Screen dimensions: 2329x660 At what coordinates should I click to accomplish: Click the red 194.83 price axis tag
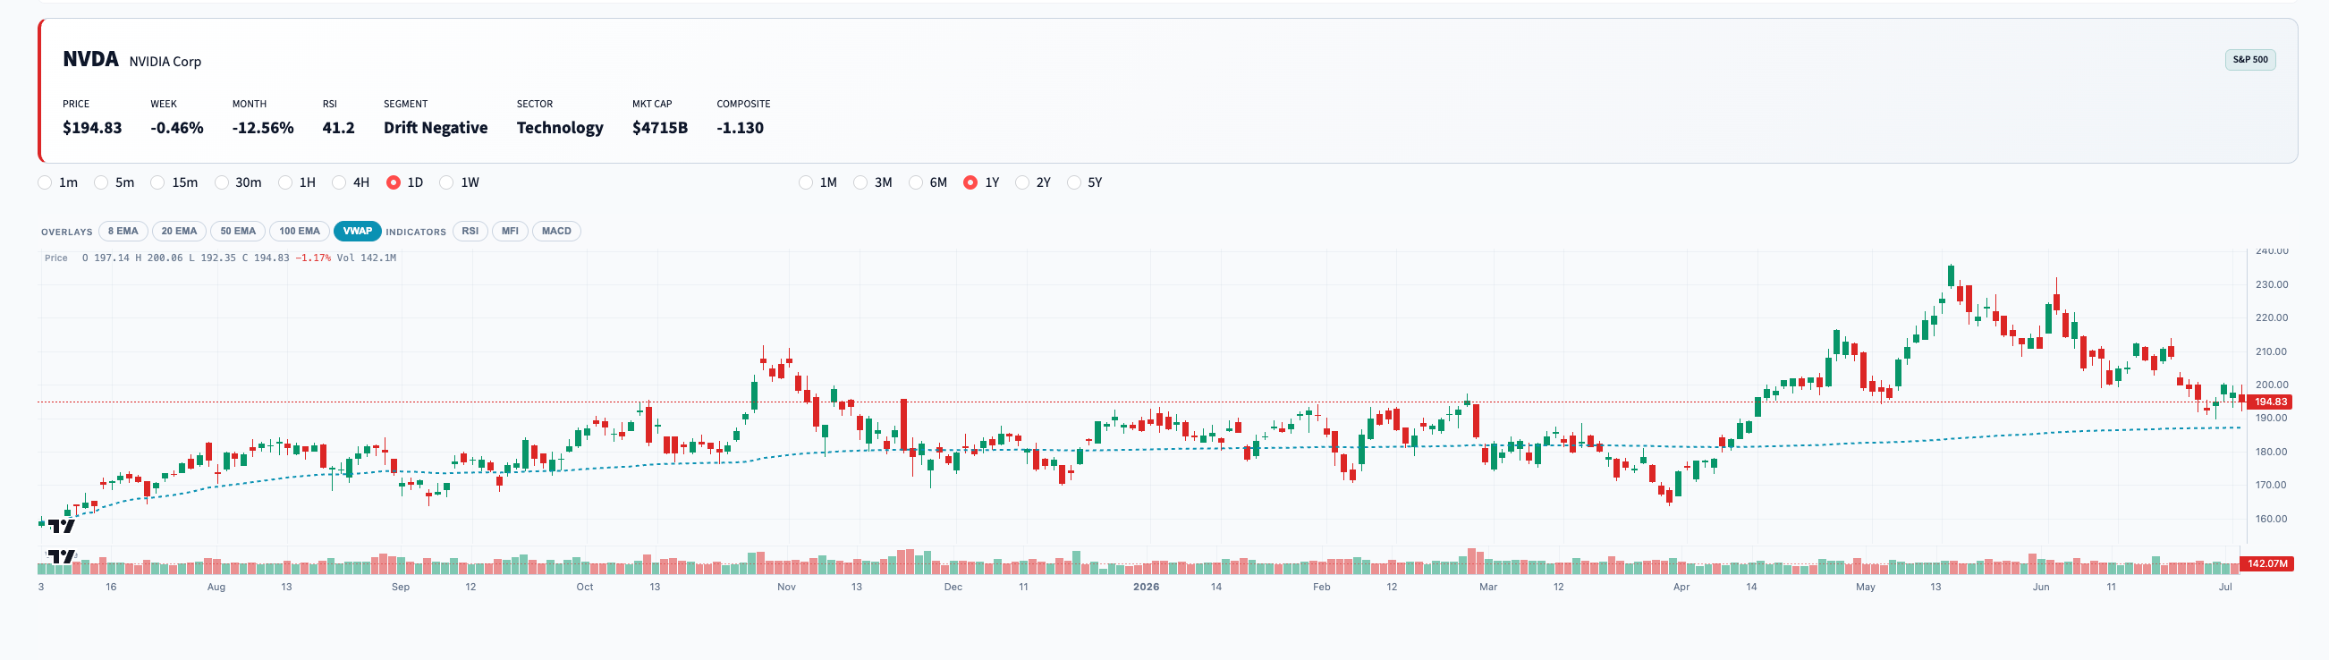click(x=2269, y=402)
